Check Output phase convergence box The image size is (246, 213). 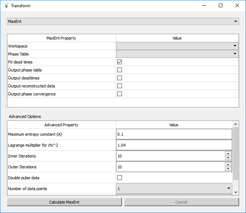[119, 94]
